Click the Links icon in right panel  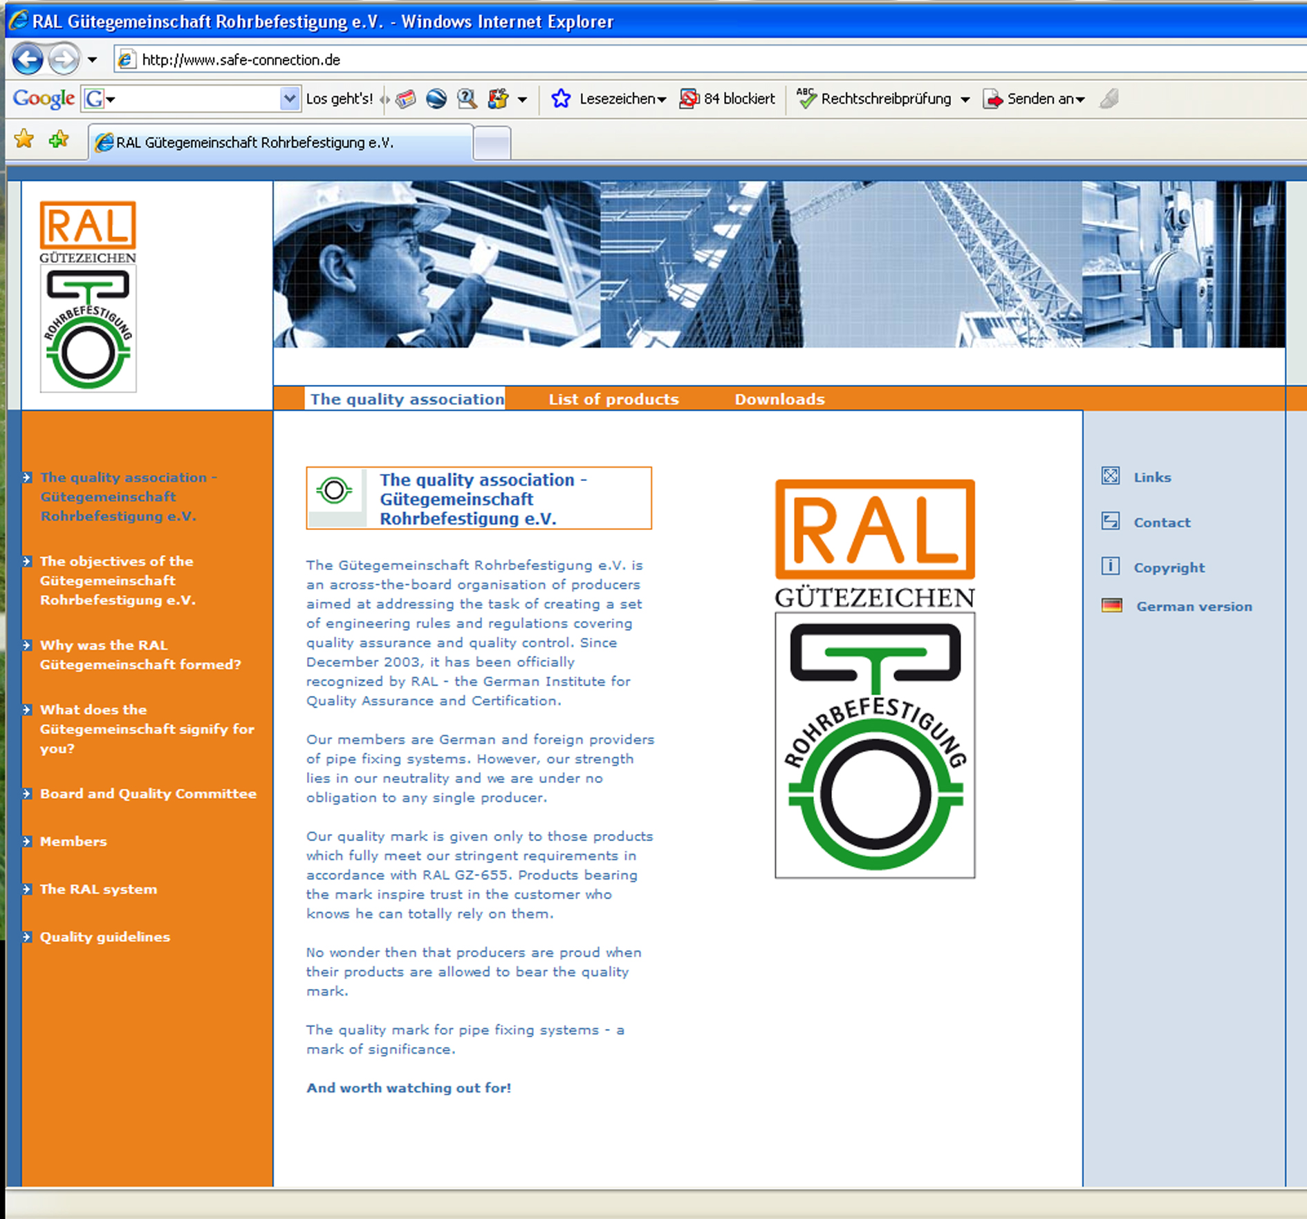click(1111, 475)
